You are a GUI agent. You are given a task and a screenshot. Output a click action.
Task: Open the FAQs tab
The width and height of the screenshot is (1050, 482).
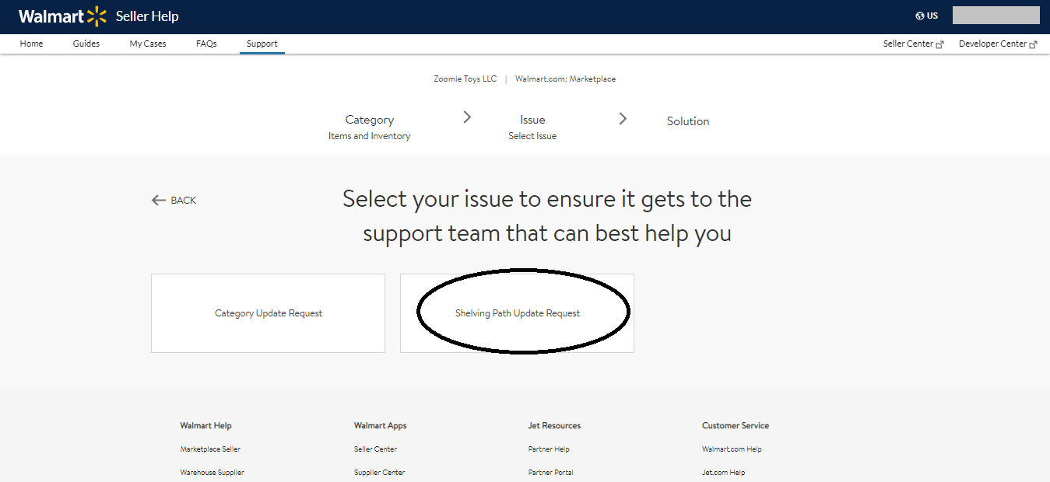[x=206, y=44]
